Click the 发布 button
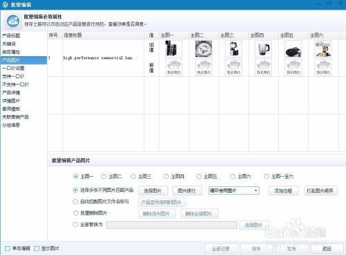 point(291,249)
